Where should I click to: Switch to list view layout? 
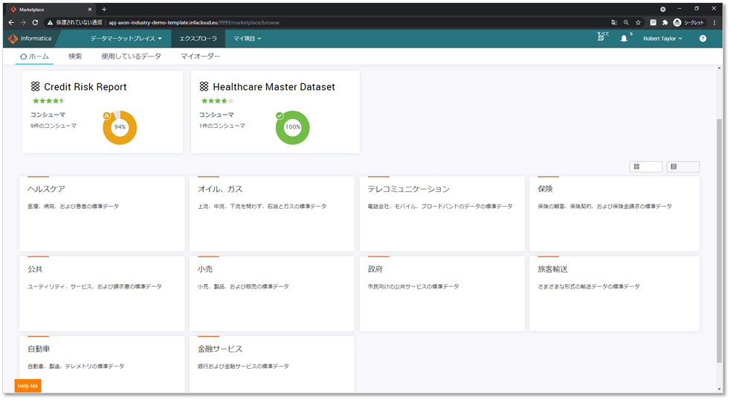point(682,167)
